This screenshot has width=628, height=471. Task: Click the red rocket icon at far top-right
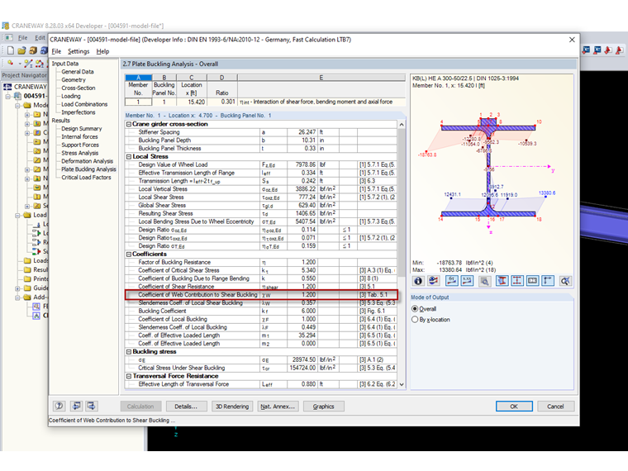click(x=619, y=50)
